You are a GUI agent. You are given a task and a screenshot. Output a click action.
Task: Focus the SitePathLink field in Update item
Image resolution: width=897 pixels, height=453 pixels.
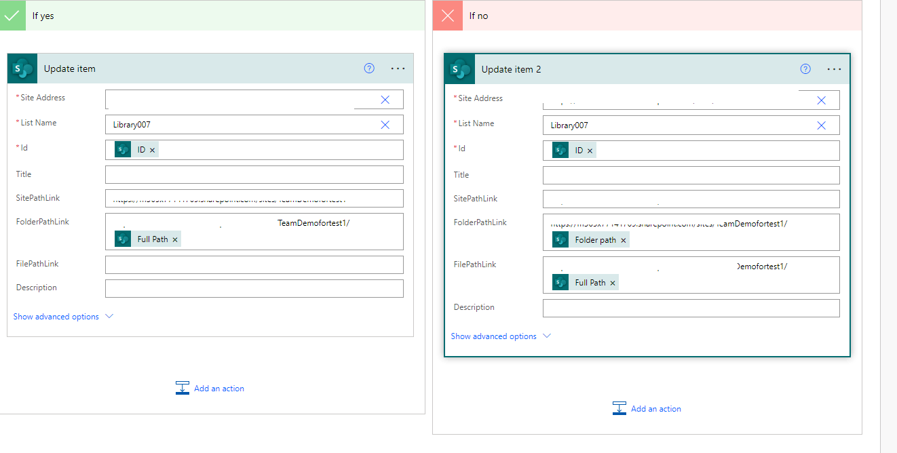tap(254, 198)
